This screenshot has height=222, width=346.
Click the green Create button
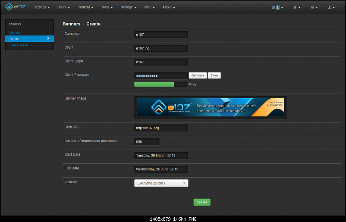click(202, 202)
